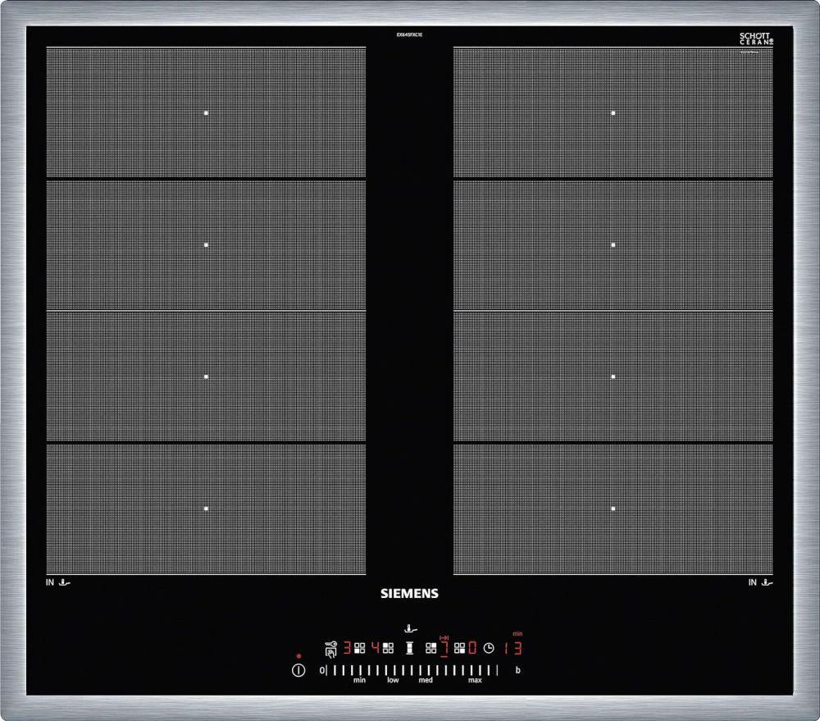Tap the pan icon beside the right IN label
Screen dimensions: 820x721
(767, 582)
